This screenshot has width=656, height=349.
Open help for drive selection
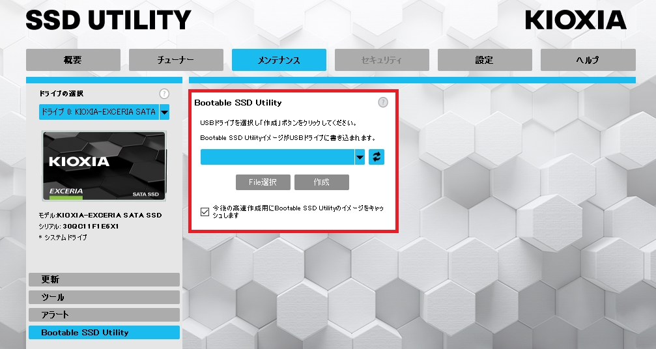pyautogui.click(x=164, y=94)
